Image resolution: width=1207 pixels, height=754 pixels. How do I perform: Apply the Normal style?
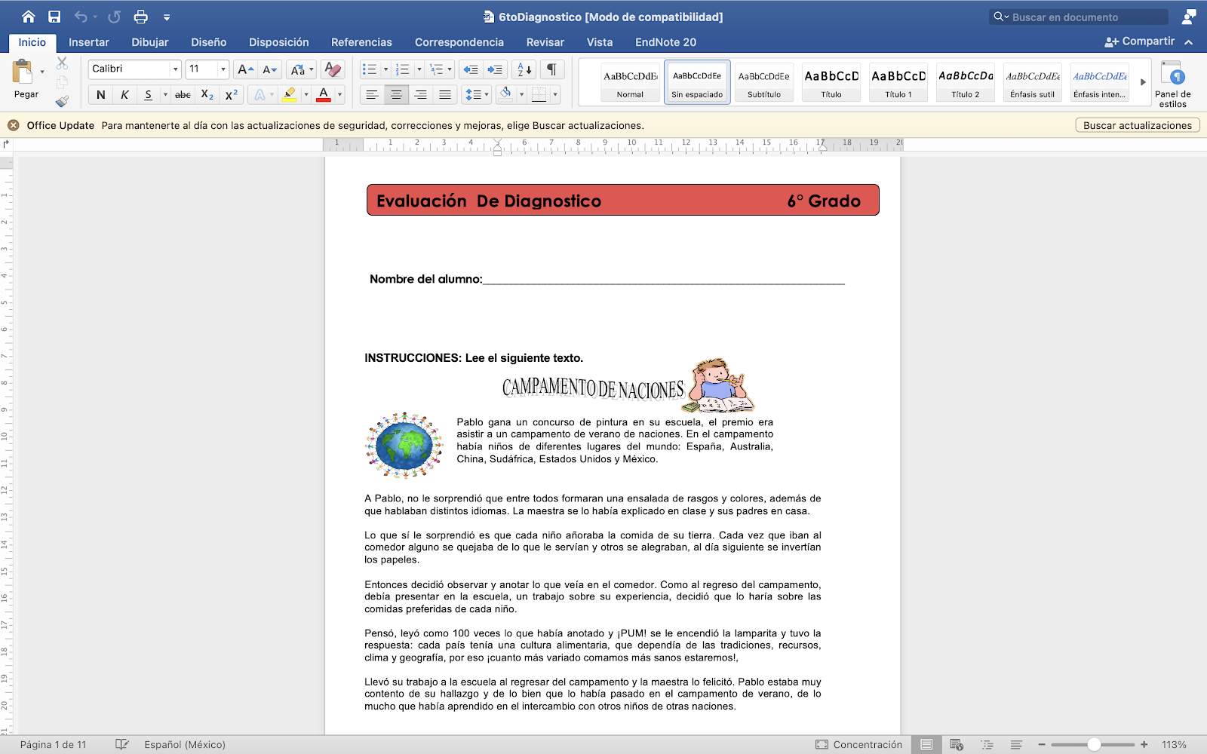tap(630, 82)
